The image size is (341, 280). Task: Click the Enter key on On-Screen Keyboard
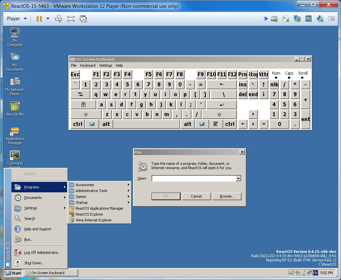(x=222, y=105)
